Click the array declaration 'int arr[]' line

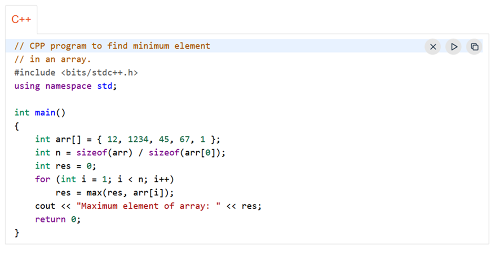pyautogui.click(x=127, y=139)
